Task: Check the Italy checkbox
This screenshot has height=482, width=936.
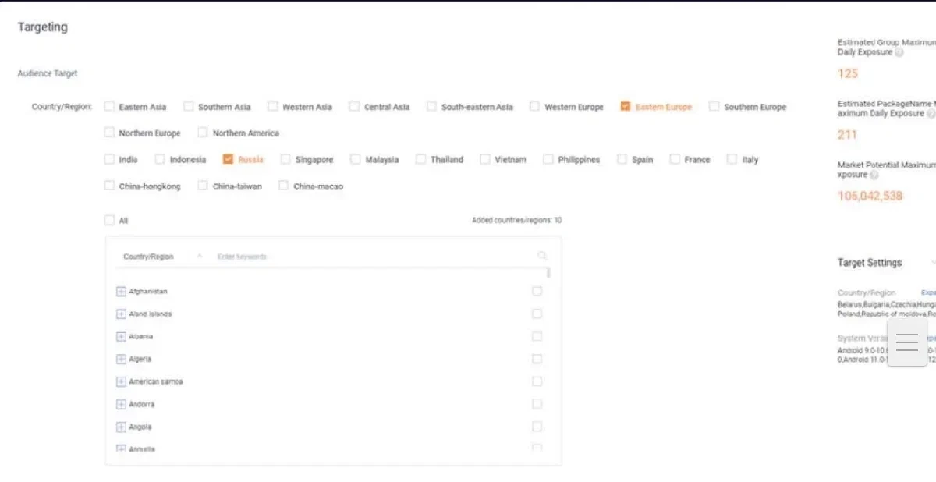Action: click(732, 159)
